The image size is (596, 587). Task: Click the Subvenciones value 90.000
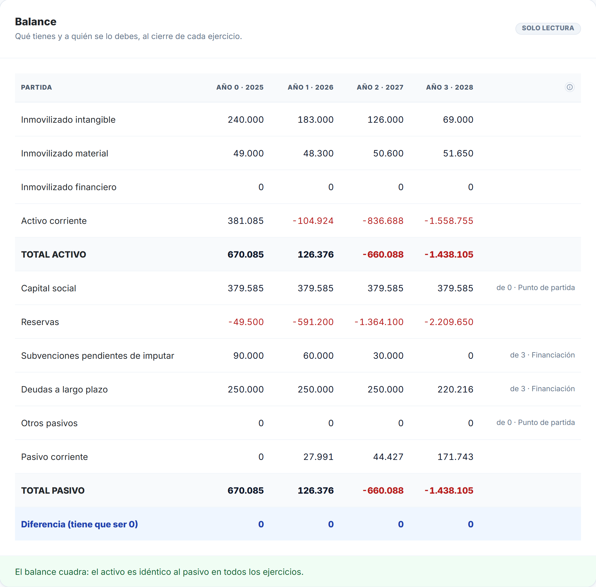coord(248,356)
